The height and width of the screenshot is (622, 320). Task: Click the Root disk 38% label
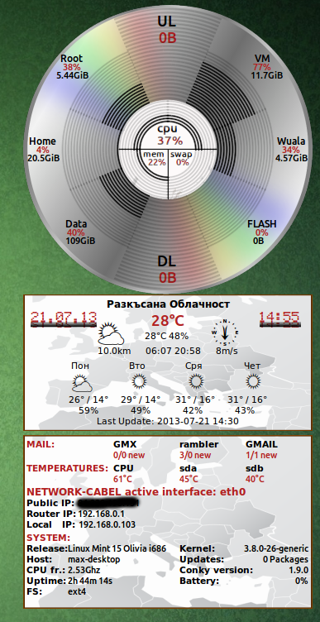72,67
